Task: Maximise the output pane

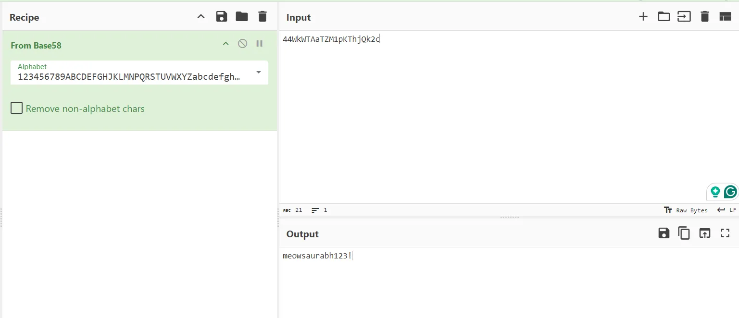Action: (725, 233)
